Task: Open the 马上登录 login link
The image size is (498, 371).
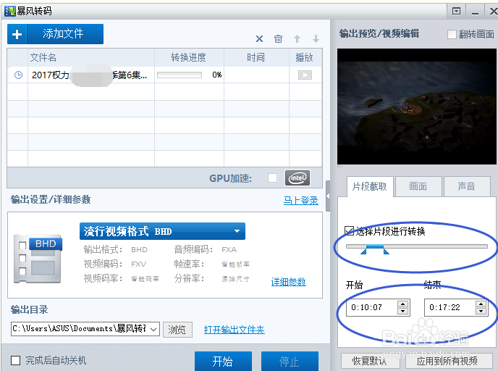Action: click(x=301, y=201)
